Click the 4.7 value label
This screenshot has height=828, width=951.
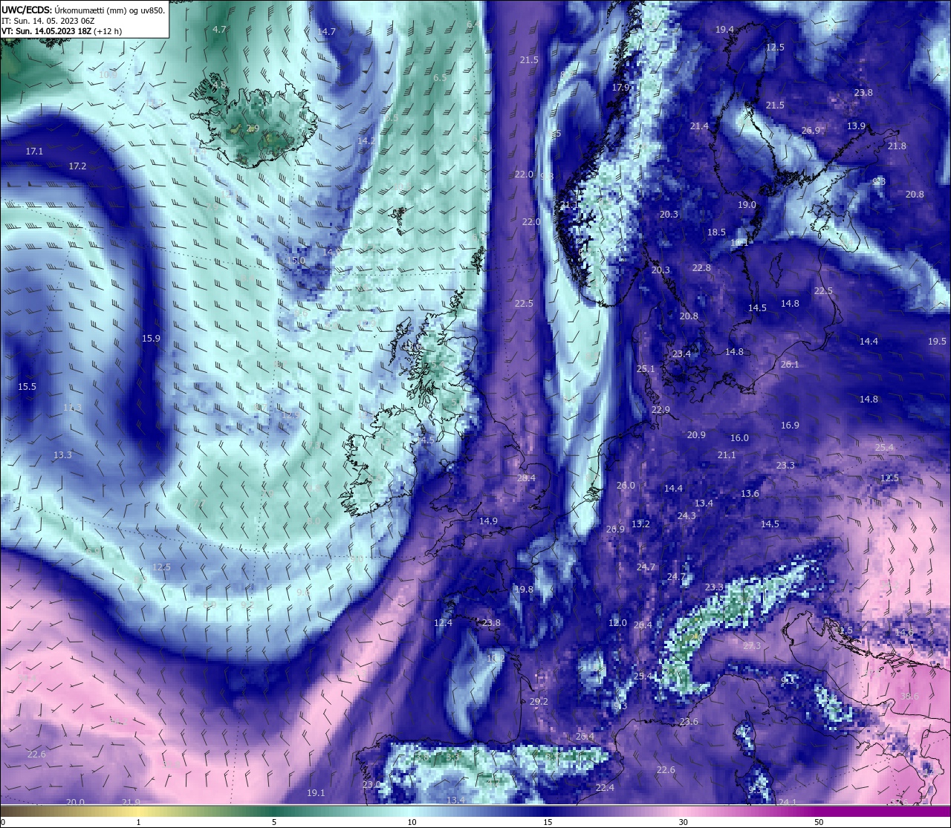(219, 29)
